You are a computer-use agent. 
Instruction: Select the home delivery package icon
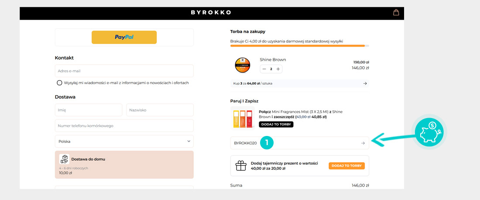click(64, 159)
